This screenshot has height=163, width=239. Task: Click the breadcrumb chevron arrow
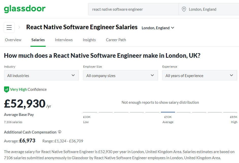pos(19,27)
